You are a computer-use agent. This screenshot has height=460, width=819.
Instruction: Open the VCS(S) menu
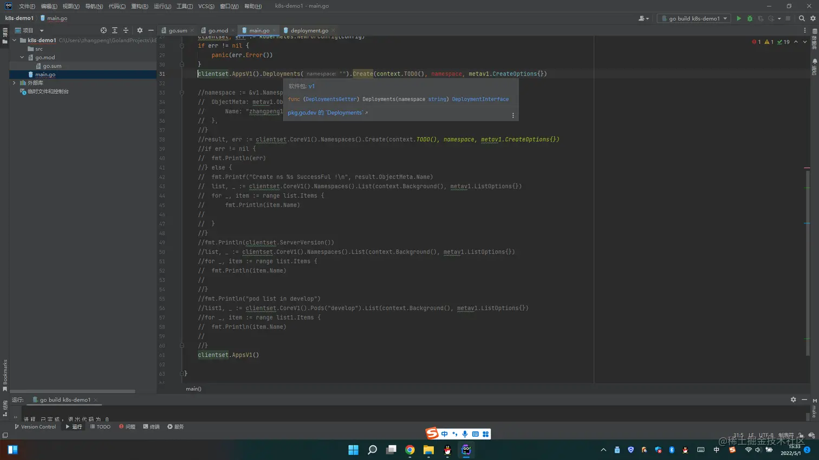point(206,6)
